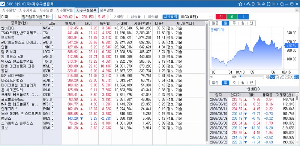300x146 pixels.
Task: Select 주 period above the daily table
Action: point(234,83)
